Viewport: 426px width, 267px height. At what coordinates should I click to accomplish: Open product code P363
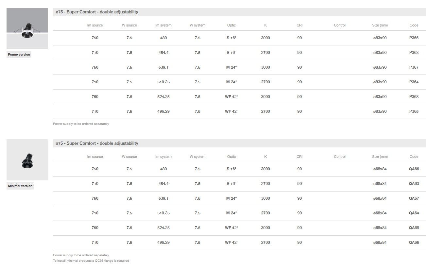pos(414,53)
